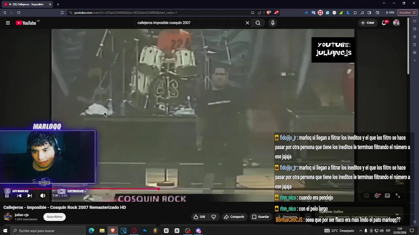
Task: Click the red scrubber handle on timeline
Action: tap(159, 189)
